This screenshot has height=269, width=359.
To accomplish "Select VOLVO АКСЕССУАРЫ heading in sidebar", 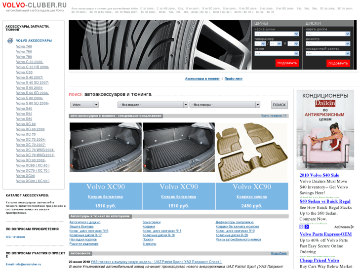I will point(34,40).
